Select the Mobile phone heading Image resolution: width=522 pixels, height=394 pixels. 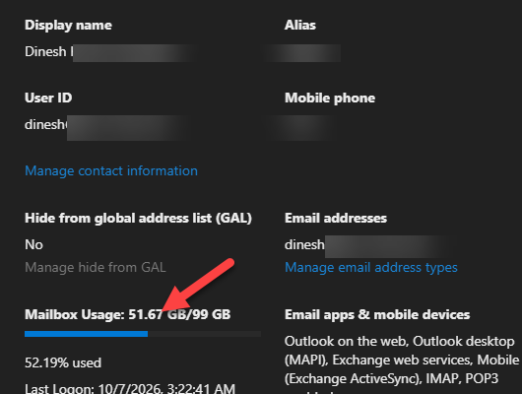click(x=330, y=98)
